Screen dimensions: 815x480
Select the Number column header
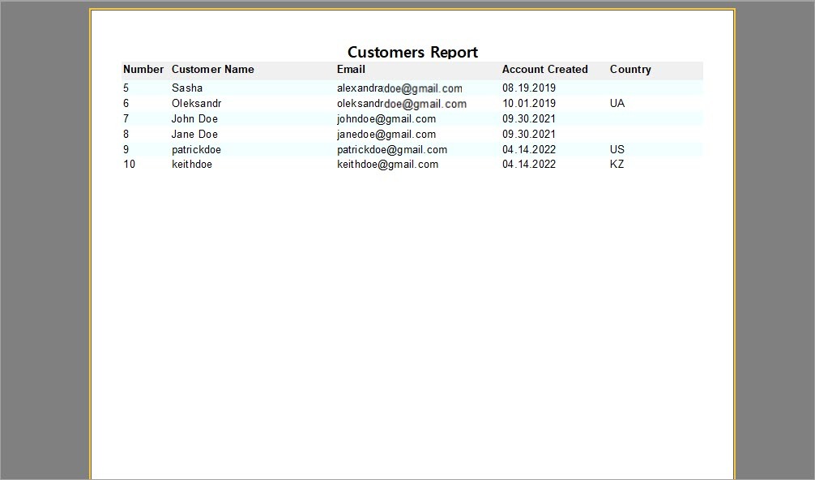tap(143, 70)
